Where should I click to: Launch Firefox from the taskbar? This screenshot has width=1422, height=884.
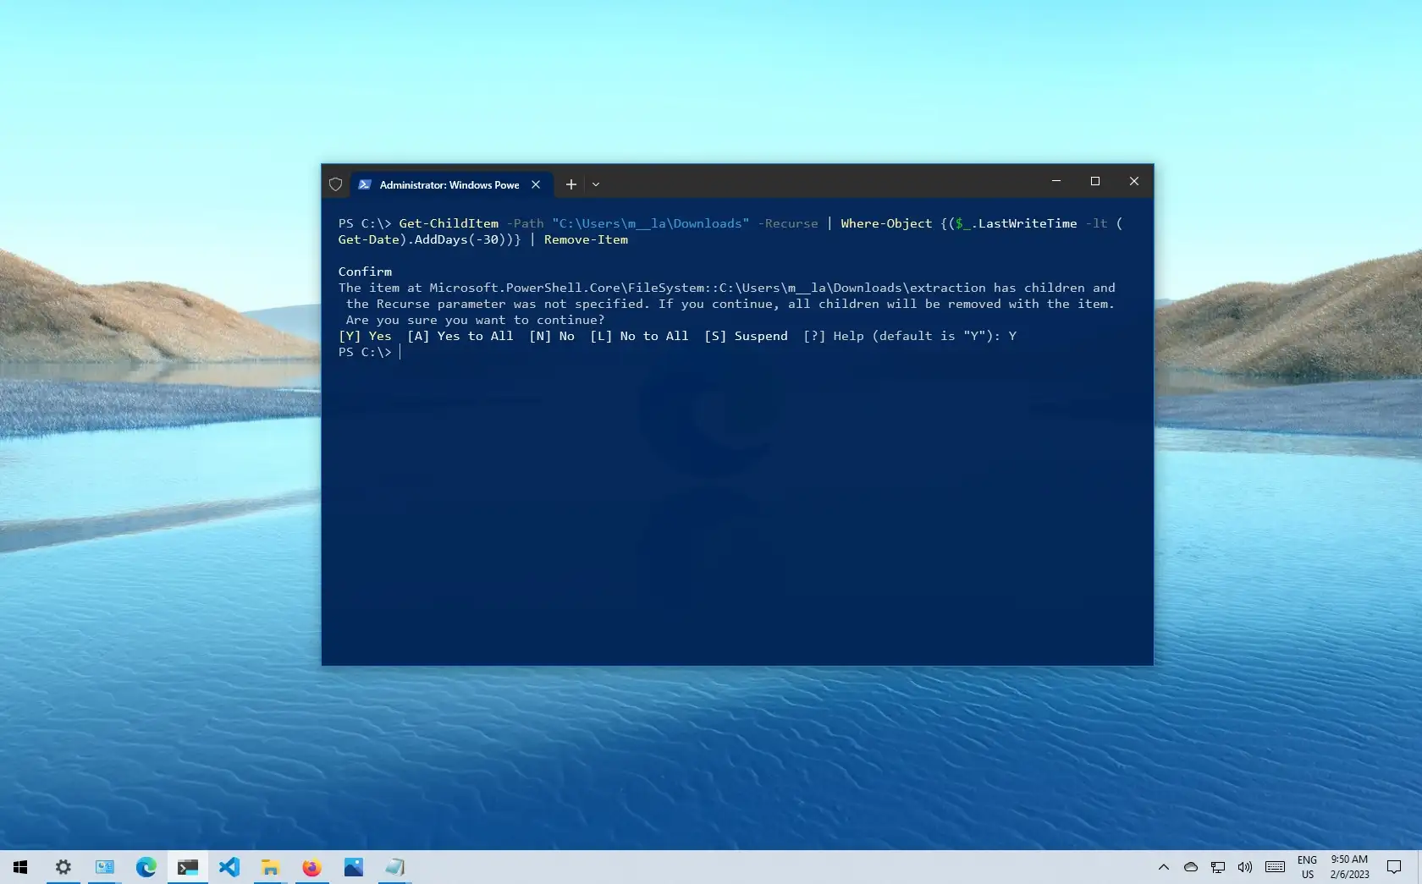pos(311,867)
